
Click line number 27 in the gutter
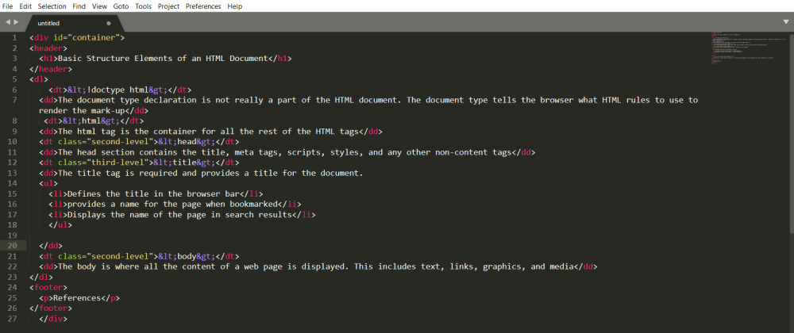(x=13, y=319)
